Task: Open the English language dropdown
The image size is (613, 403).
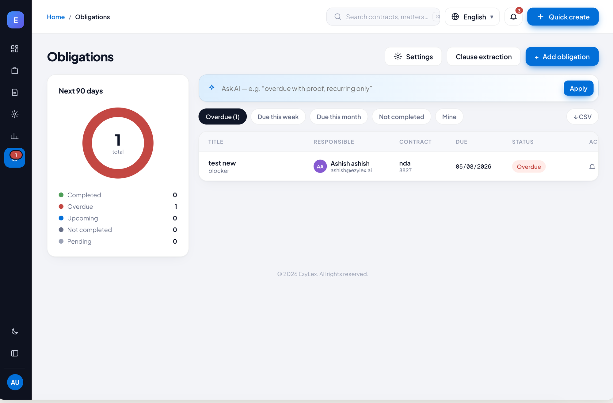Action: point(472,17)
